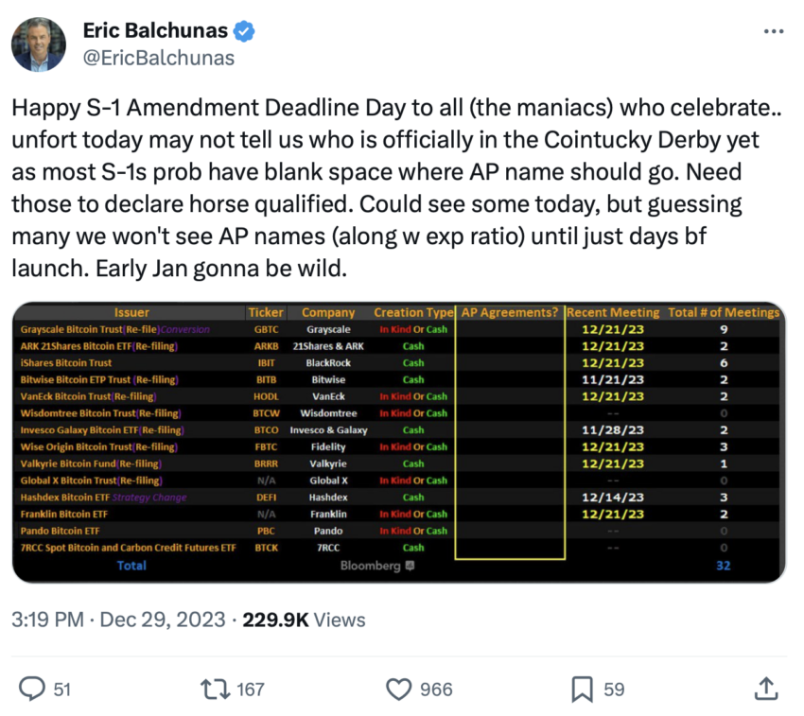
Task: Click the Bloomberg watermark in the image
Action: 376,566
